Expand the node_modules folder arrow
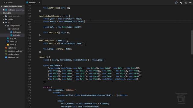The image size is (193, 108). pyautogui.click(x=3, y=16)
